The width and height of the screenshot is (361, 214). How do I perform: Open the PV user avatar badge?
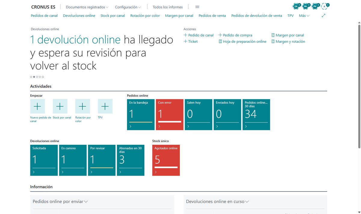coord(315,6)
